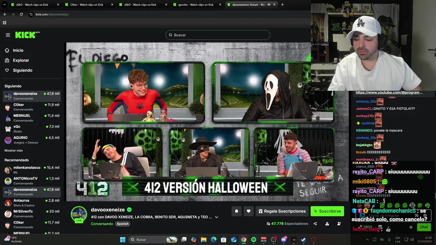Mute the davooxeneize tab audio icon
436x245 pixels.
pos(269,5)
